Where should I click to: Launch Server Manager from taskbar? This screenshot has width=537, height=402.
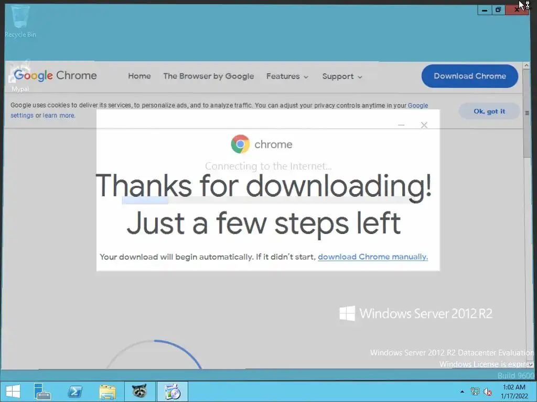(42, 392)
